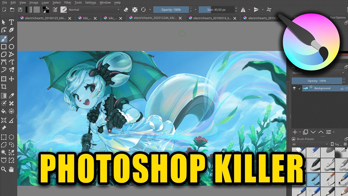Adjust the brush Size slider

point(216,10)
